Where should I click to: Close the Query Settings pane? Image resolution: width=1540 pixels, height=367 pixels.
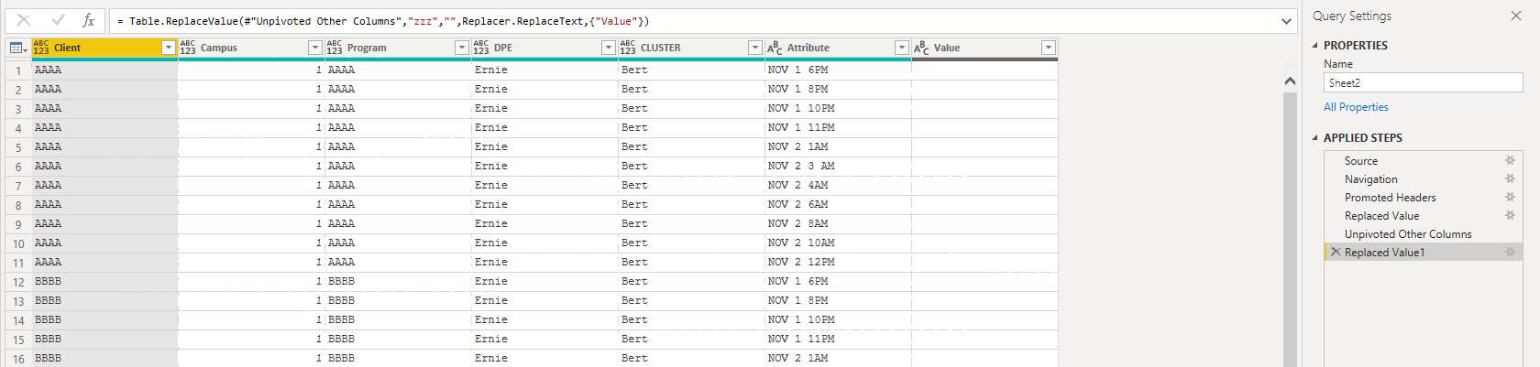tap(1515, 16)
